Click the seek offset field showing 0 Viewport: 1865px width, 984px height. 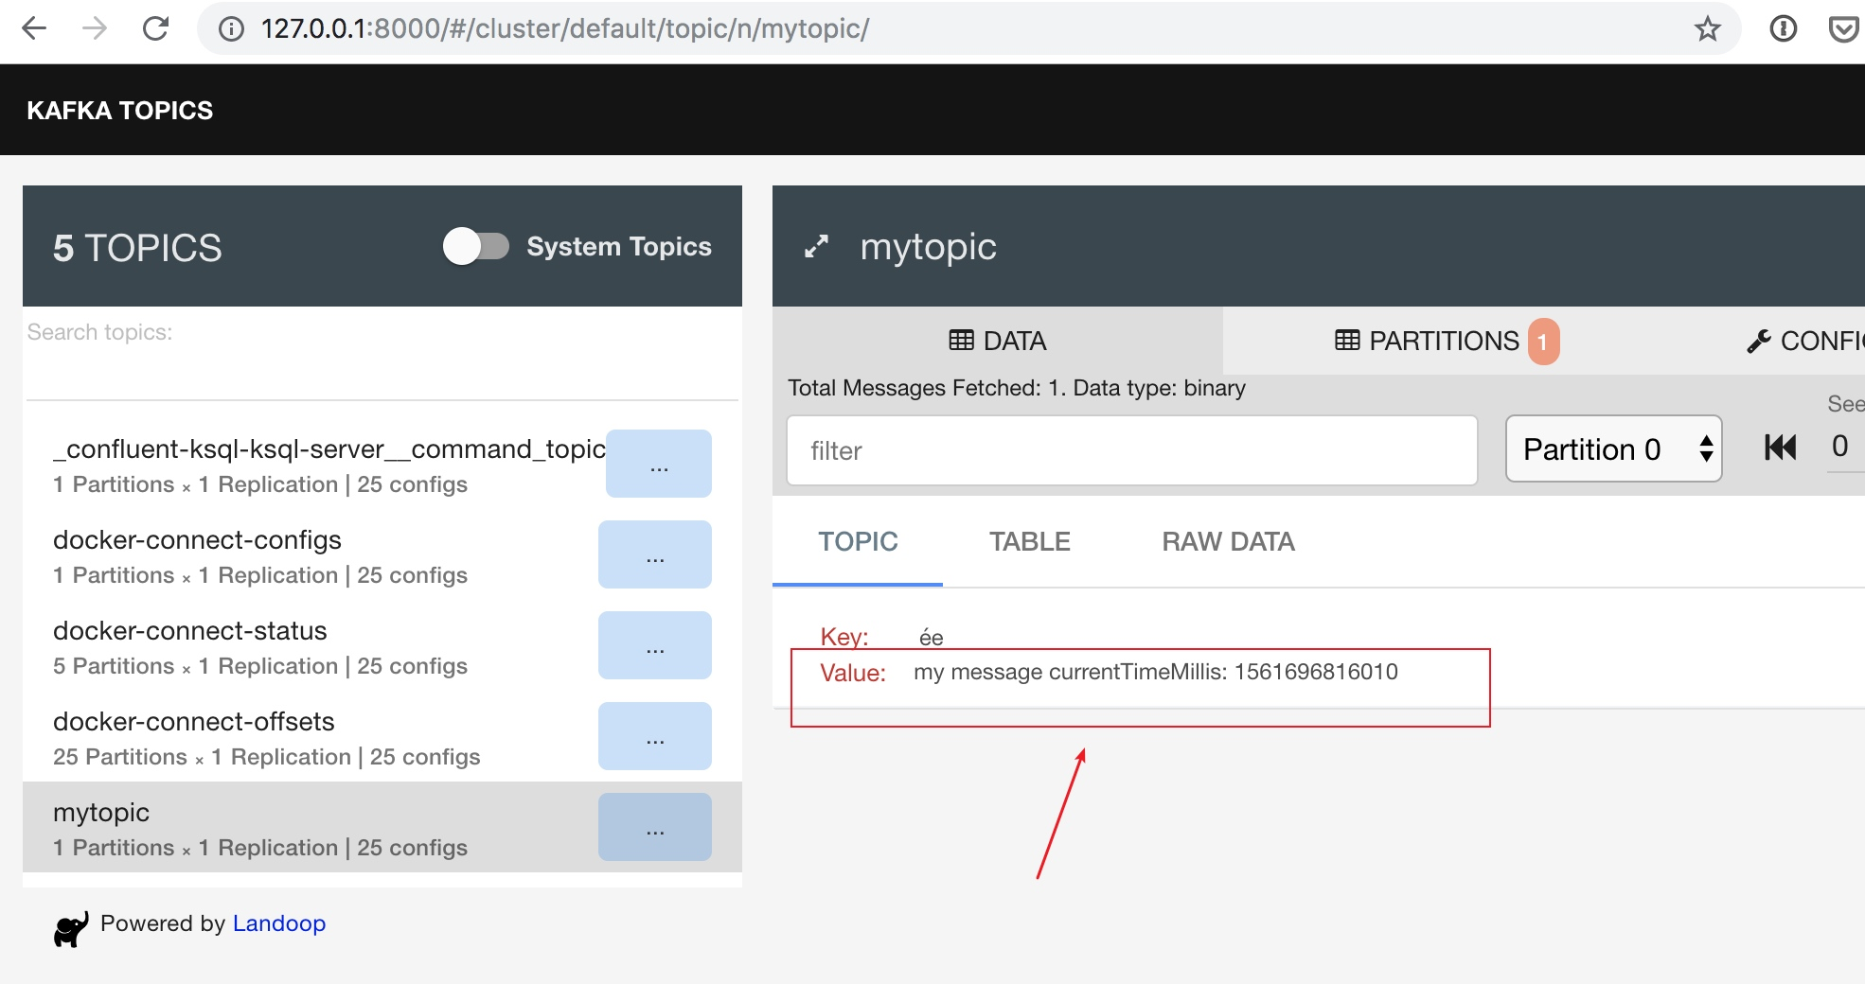pyautogui.click(x=1844, y=446)
